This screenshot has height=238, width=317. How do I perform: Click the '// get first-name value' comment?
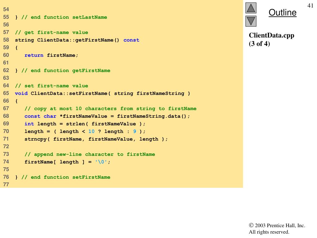[52, 32]
